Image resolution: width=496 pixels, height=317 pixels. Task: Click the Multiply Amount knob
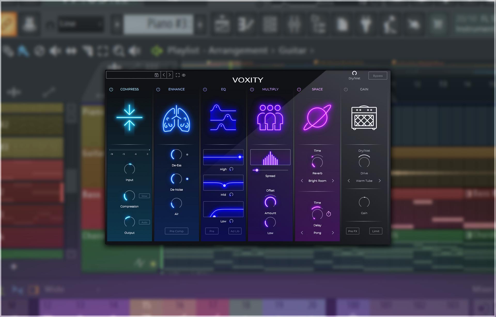pos(270,202)
